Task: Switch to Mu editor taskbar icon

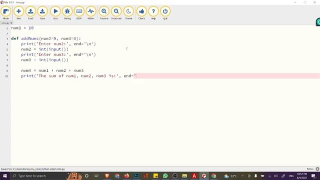Action: [204, 175]
